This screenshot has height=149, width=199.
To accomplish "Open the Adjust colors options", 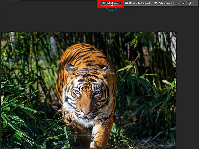I will point(163,3).
